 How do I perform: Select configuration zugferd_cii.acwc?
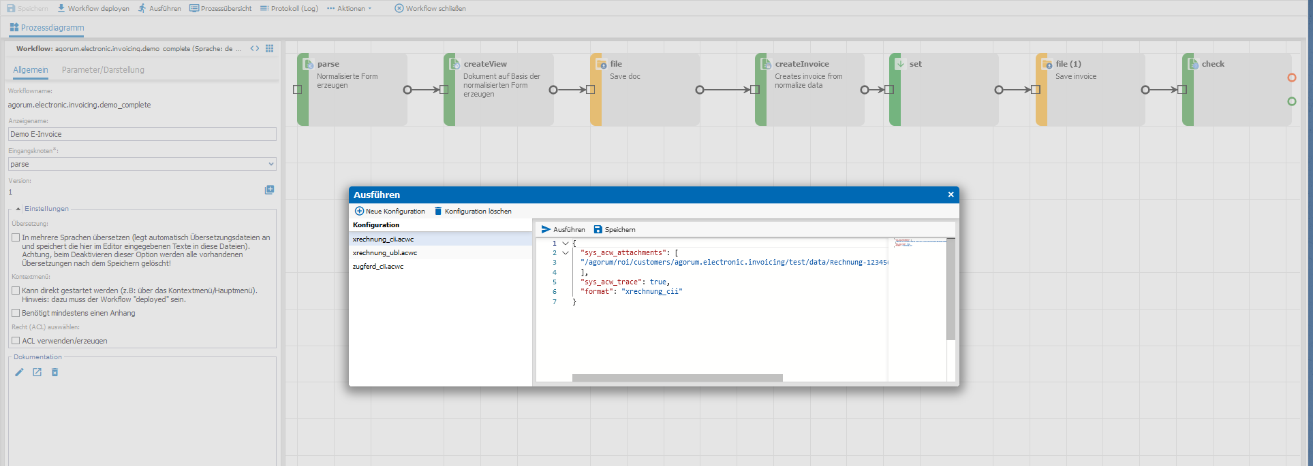[x=440, y=266]
